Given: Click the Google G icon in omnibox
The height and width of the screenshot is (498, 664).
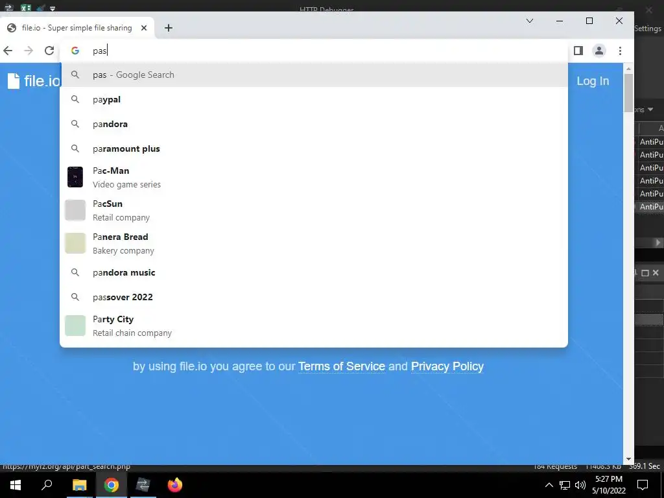Looking at the screenshot, I should click(x=75, y=51).
